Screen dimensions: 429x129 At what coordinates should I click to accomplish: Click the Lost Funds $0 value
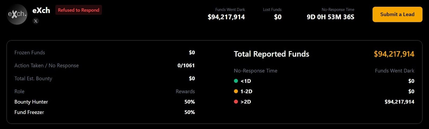point(278,17)
